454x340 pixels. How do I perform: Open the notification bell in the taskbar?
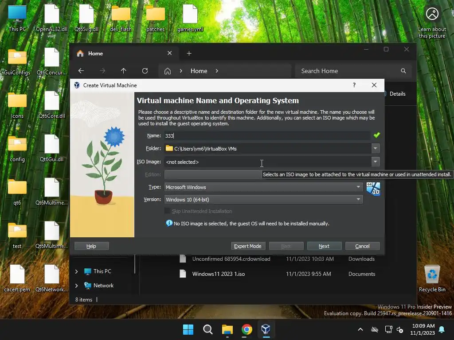[x=442, y=329]
